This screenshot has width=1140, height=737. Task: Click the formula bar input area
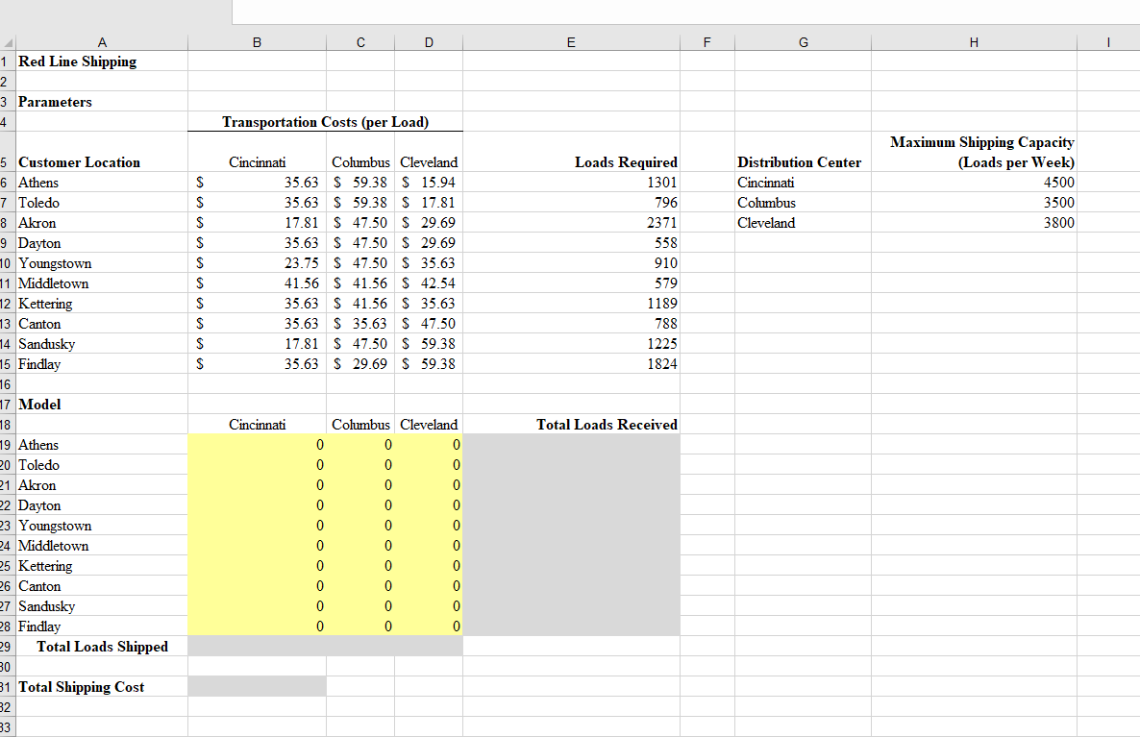tap(685, 12)
